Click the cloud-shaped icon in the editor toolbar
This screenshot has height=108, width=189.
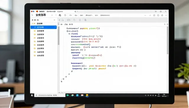[x=69, y=20]
